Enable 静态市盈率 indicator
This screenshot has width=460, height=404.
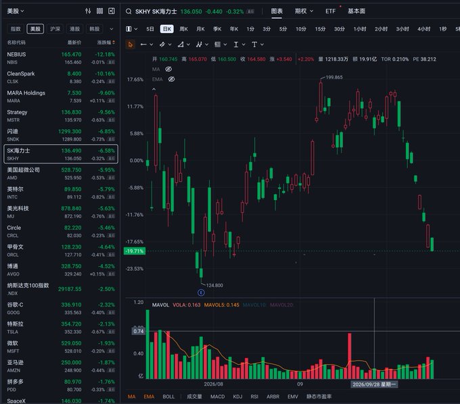319,397
